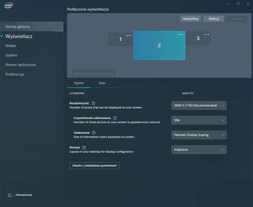This screenshot has width=253, height=207.
Task: Expand the 59p refresh rate dropdown
Action: [199, 120]
